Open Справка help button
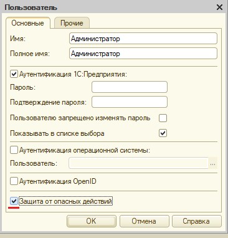This screenshot has width=228, height=238. pos(197,221)
